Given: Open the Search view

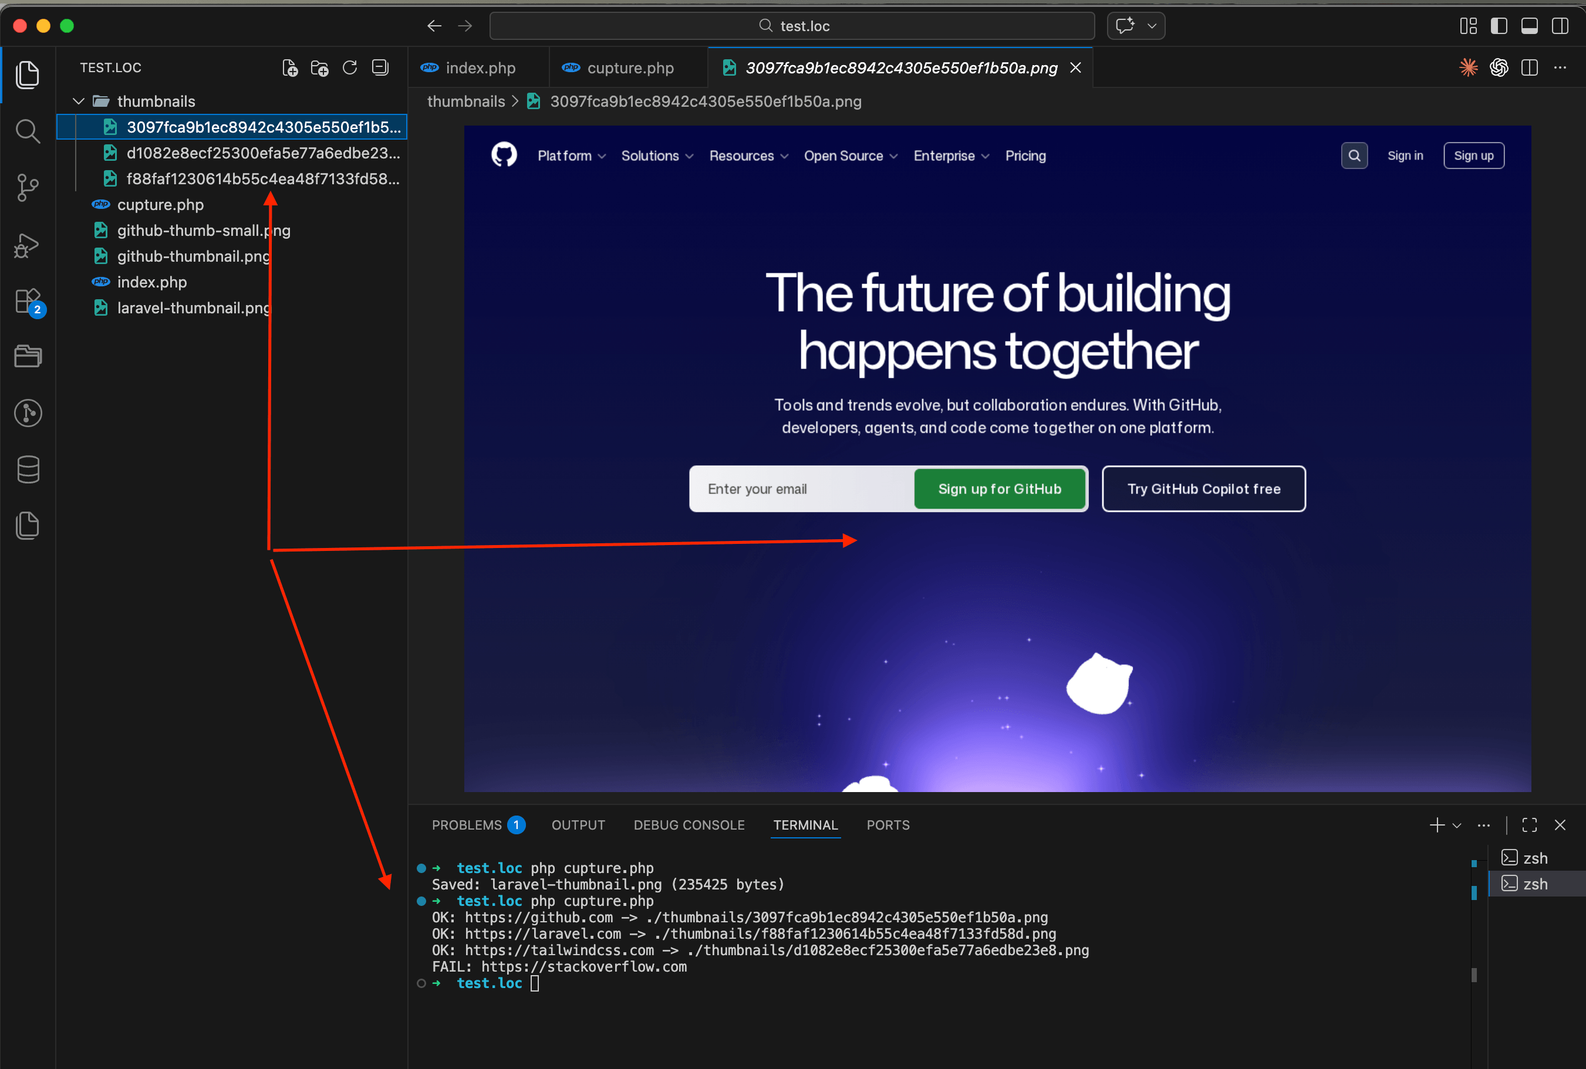Looking at the screenshot, I should click(28, 131).
